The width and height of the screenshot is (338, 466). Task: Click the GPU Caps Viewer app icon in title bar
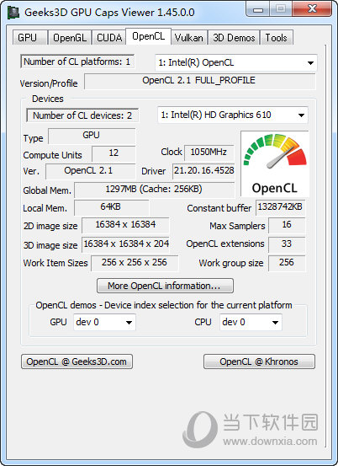(13, 13)
